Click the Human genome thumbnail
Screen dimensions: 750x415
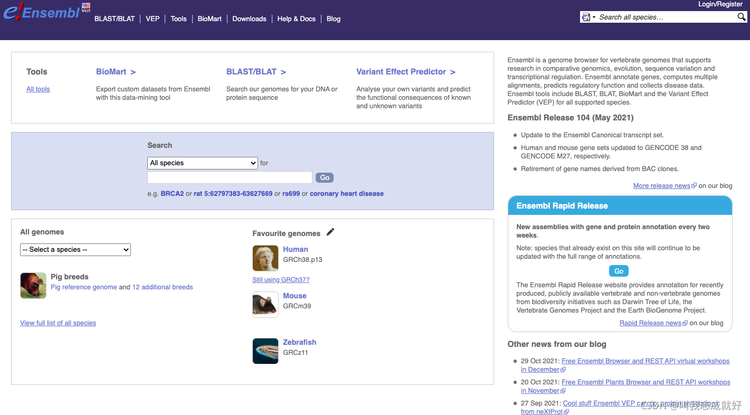point(265,258)
